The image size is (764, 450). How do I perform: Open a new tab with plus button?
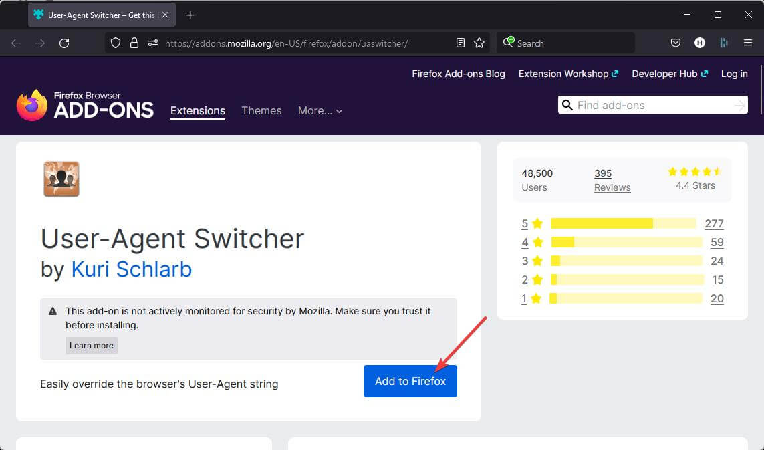tap(190, 15)
